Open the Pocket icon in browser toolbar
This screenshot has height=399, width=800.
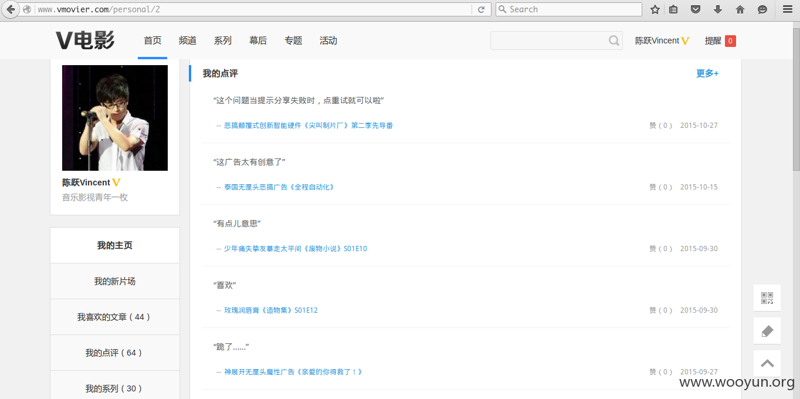696,9
